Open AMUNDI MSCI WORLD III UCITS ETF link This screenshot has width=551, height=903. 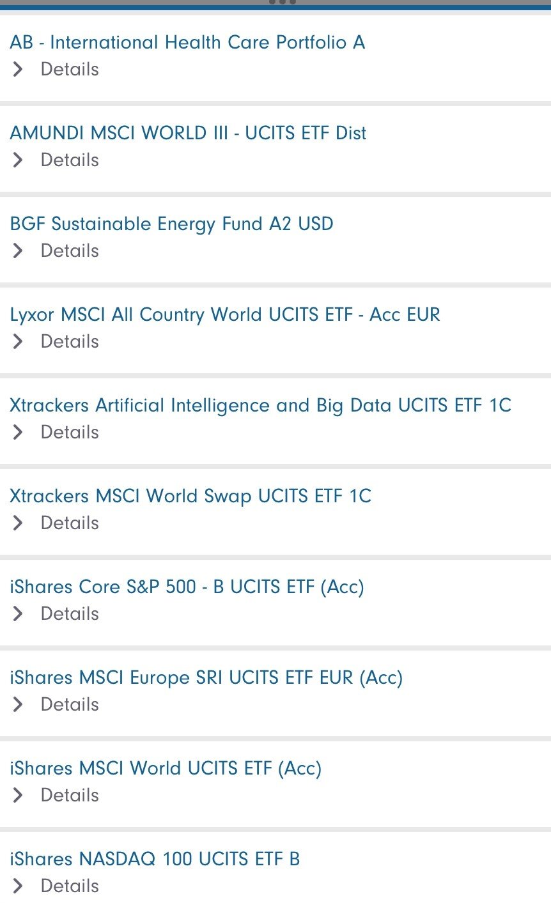click(188, 134)
